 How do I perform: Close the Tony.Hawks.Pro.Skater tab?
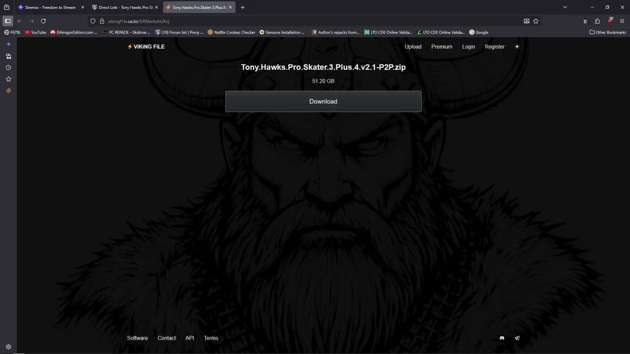230,7
